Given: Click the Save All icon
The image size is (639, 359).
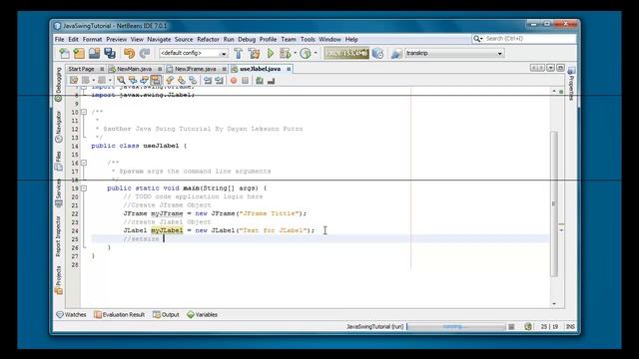Looking at the screenshot, I should [x=110, y=53].
